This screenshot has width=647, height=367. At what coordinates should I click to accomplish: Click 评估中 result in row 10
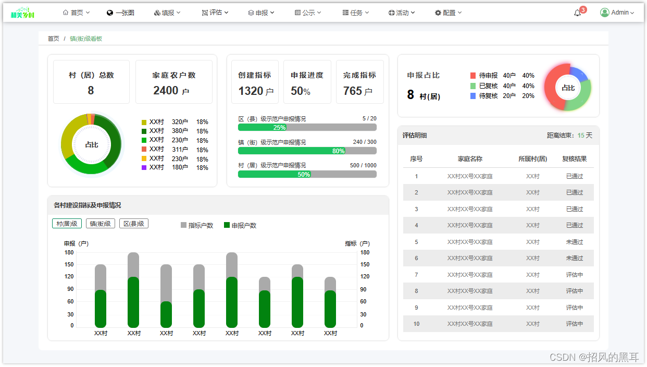[x=575, y=324]
